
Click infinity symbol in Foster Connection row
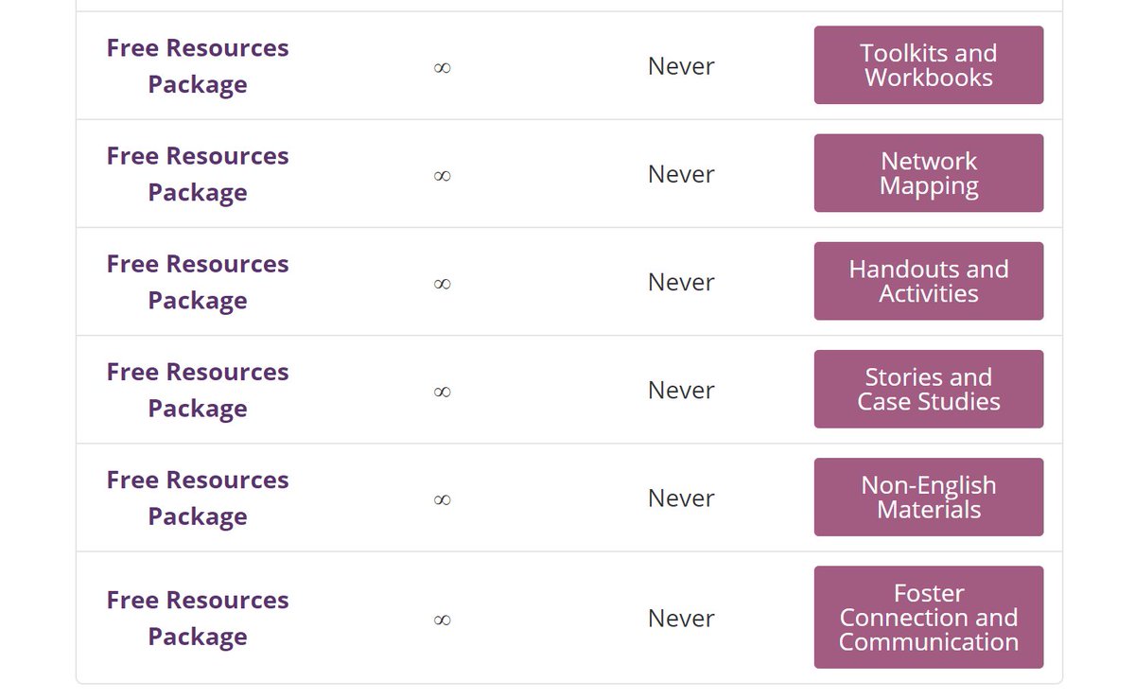[x=442, y=620]
